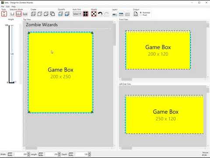The height and width of the screenshot is (158, 210).
Task: Select the Game Box in Front View
Action: [158, 50]
